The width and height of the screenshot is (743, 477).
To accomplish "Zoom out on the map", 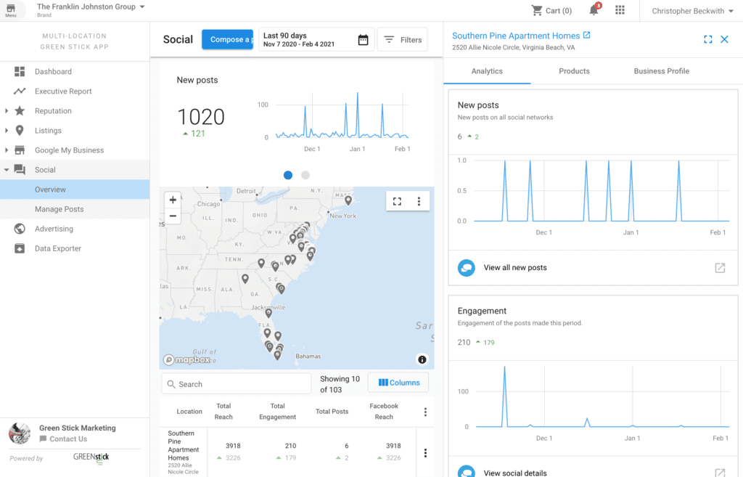I will [173, 216].
